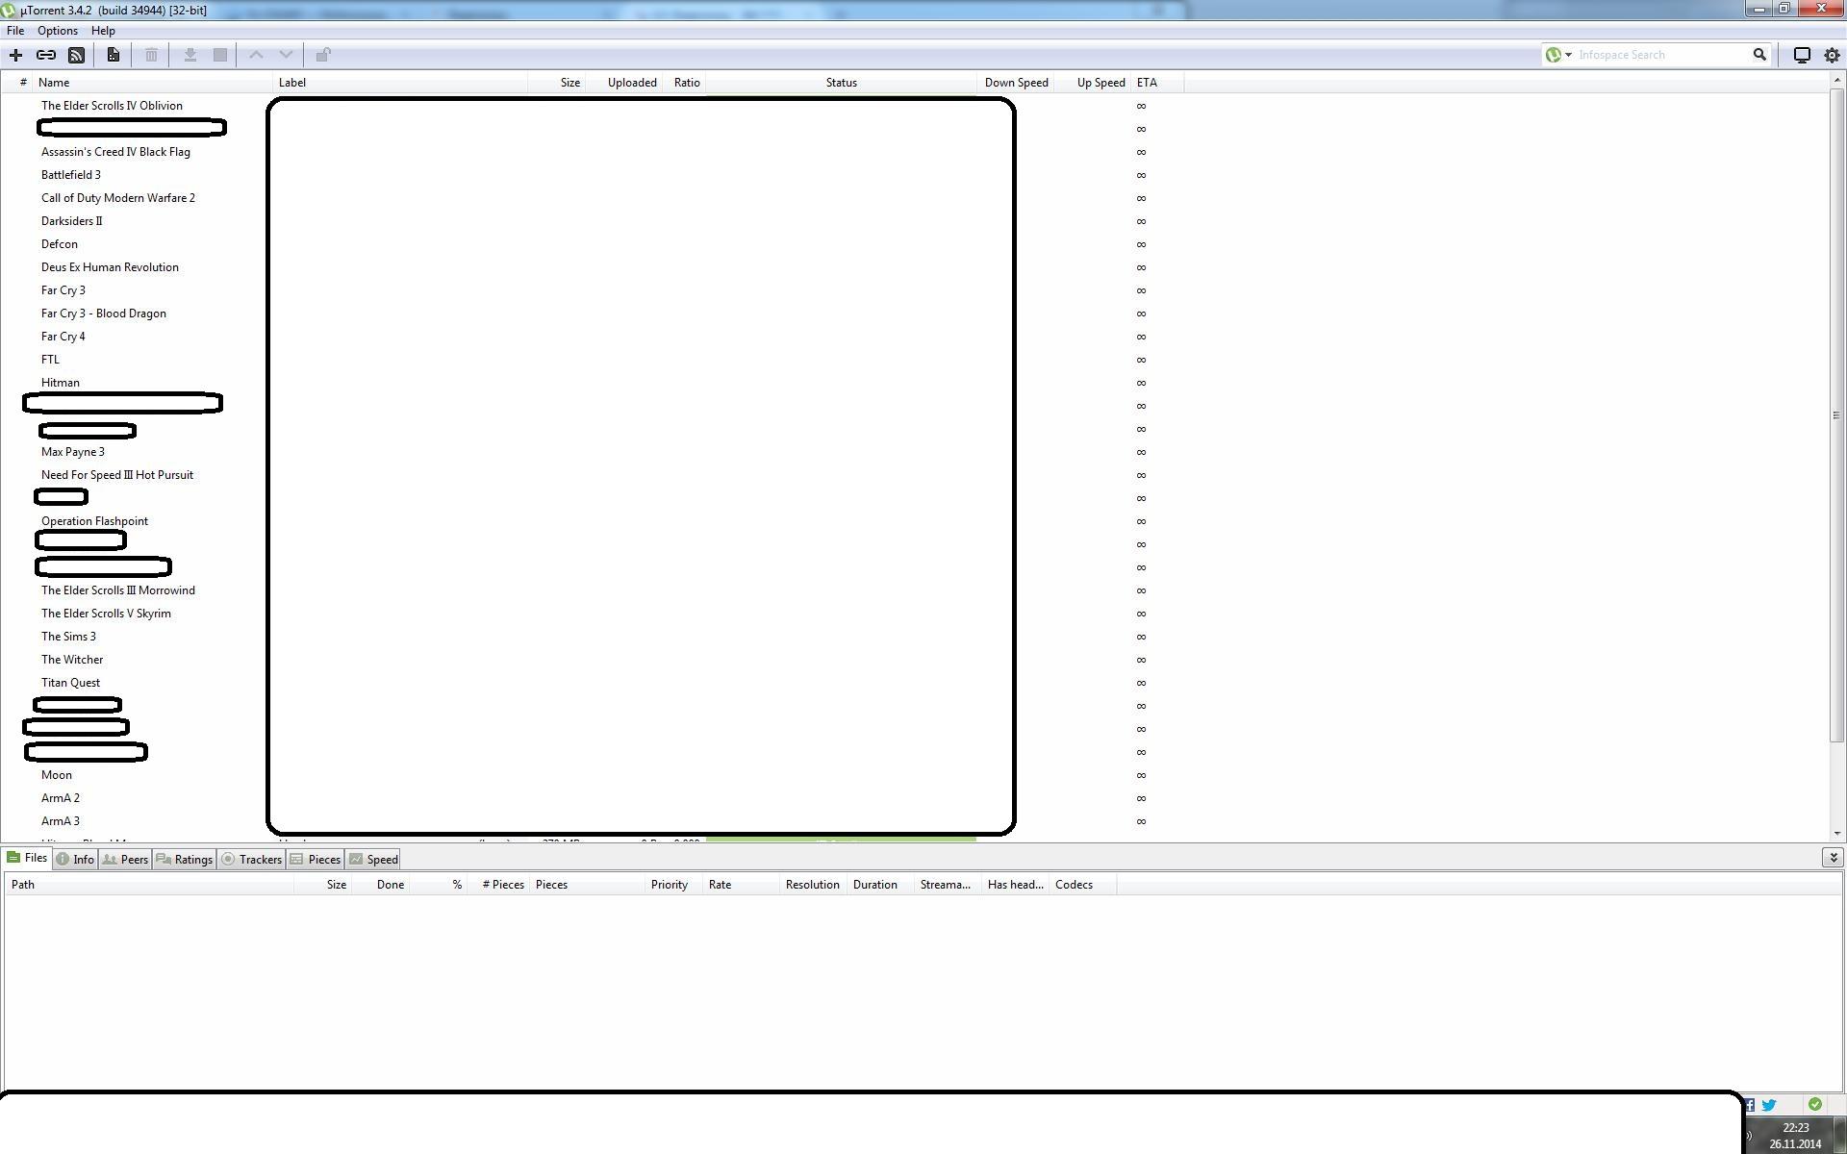Screen dimensions: 1847x1154
Task: Click the Add Torrent from URL link icon
Action: click(x=45, y=55)
